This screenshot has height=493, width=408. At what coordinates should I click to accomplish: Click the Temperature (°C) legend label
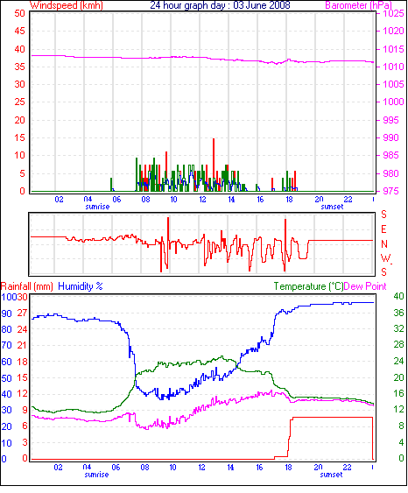click(308, 286)
